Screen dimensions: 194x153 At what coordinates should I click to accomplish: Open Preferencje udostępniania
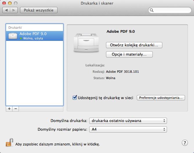click(161, 98)
